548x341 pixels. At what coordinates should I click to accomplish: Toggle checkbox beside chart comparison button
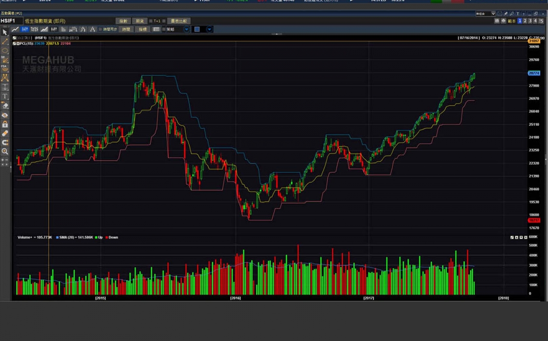(164, 21)
